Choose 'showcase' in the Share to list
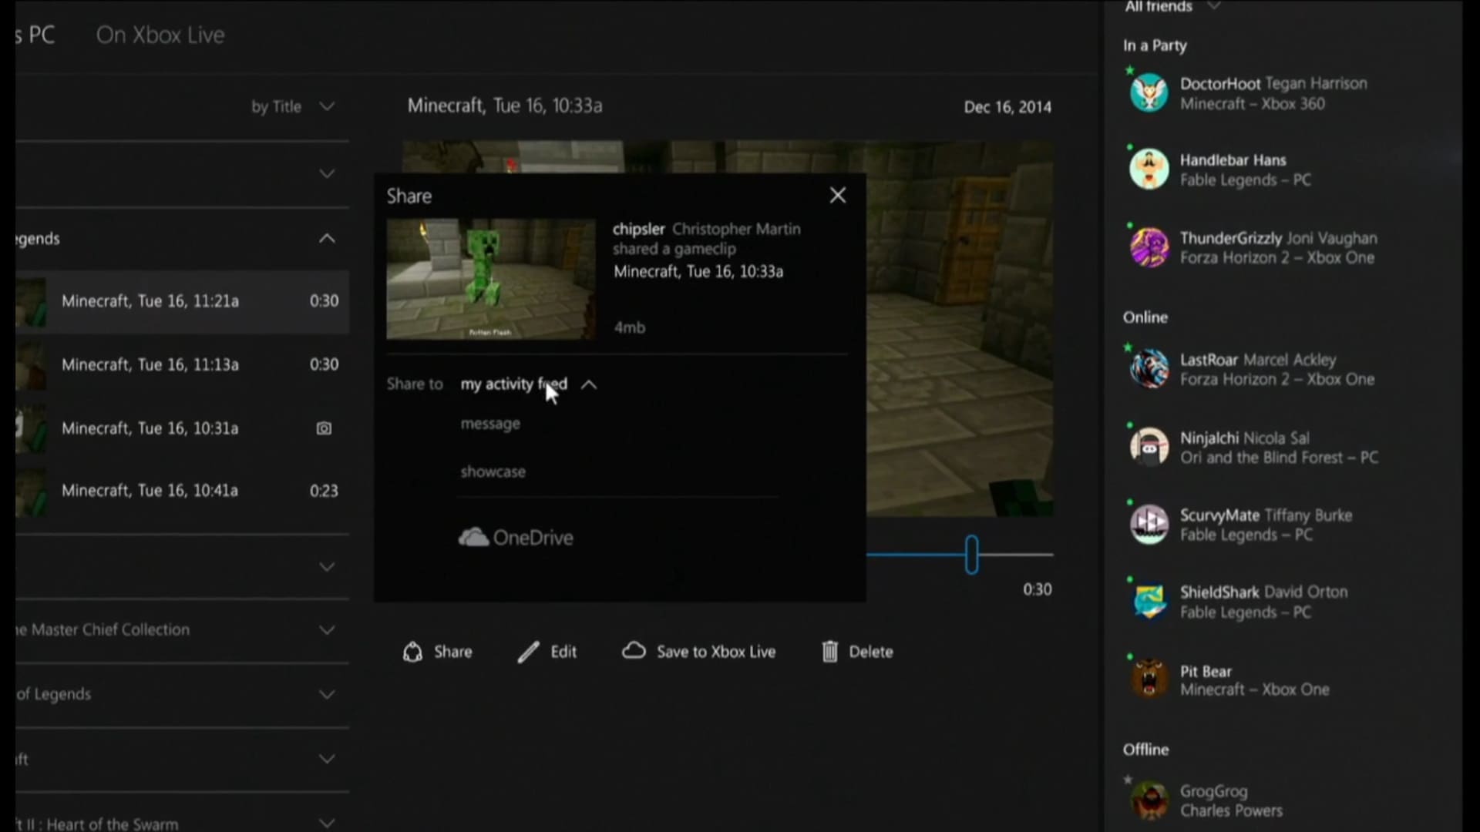 493,471
